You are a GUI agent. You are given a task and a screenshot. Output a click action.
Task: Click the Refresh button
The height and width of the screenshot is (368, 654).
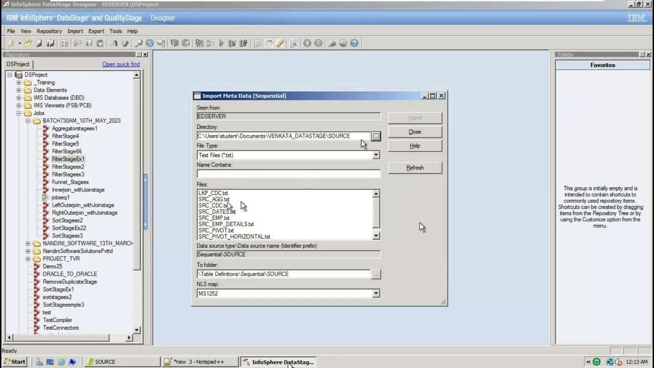tap(415, 168)
